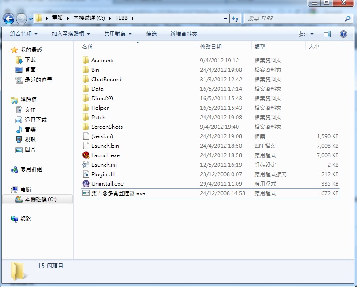
Task: Open the 共用對象 menu
Action: (x=118, y=34)
